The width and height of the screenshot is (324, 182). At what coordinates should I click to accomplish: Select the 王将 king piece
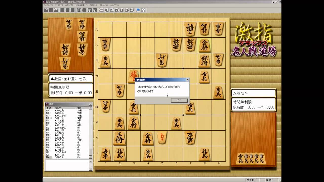click(119, 139)
